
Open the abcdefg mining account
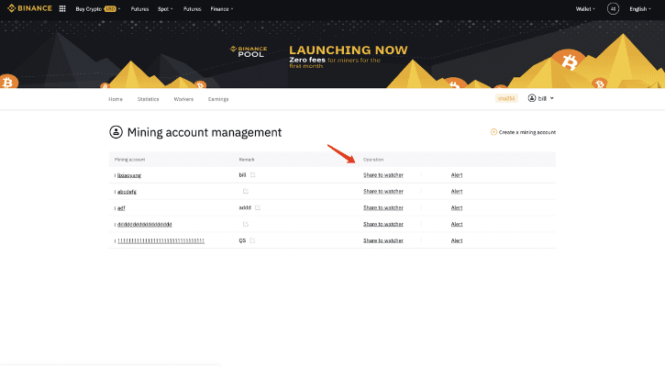pyautogui.click(x=127, y=192)
